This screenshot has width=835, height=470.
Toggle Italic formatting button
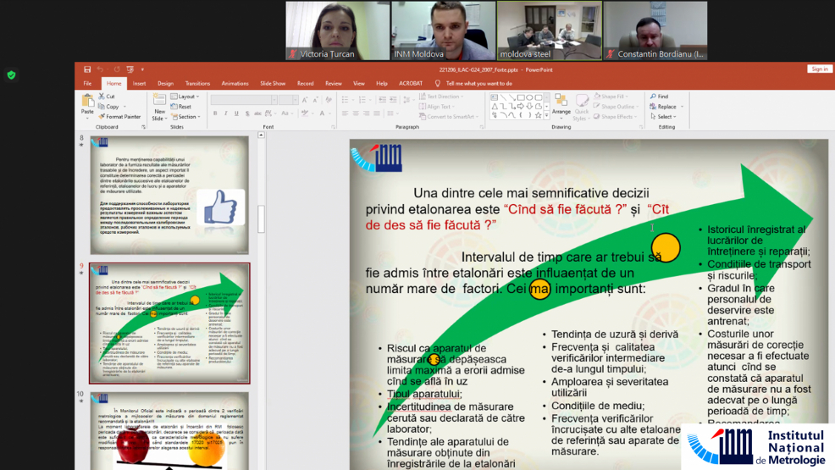pos(224,113)
